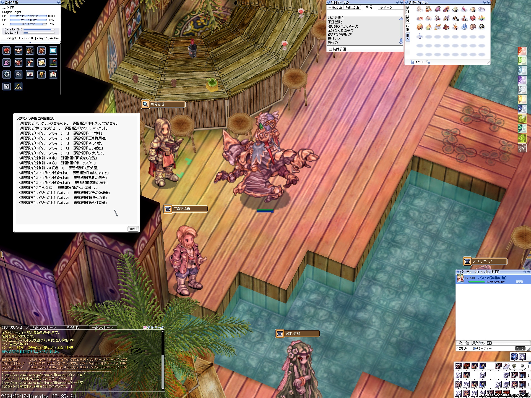Collapse the basic info panel arrow below Weight
This screenshot has width=531, height=398.
point(30,42)
